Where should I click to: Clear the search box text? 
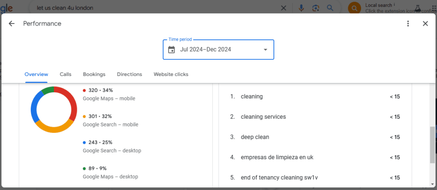(284, 8)
